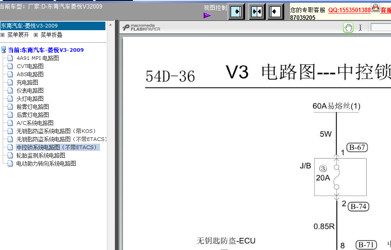Viewport: 391px width, 250px height.
Task: Click the show-right-pane view control icon
Action: click(236, 11)
